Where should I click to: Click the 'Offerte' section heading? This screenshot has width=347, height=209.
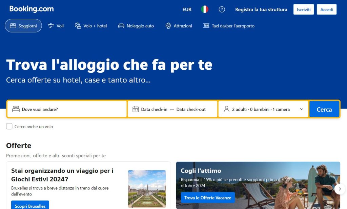coord(19,146)
